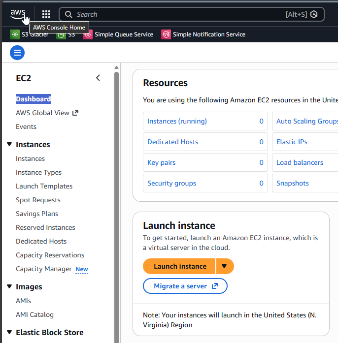Click the Resources panel heading
338x343 pixels.
point(166,83)
